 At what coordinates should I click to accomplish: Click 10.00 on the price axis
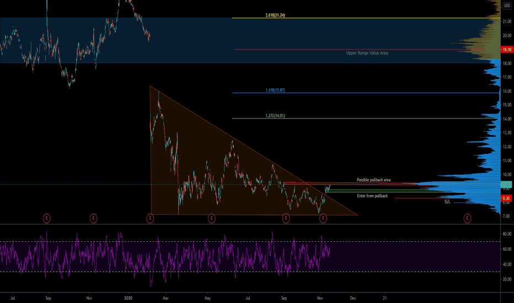click(x=507, y=175)
